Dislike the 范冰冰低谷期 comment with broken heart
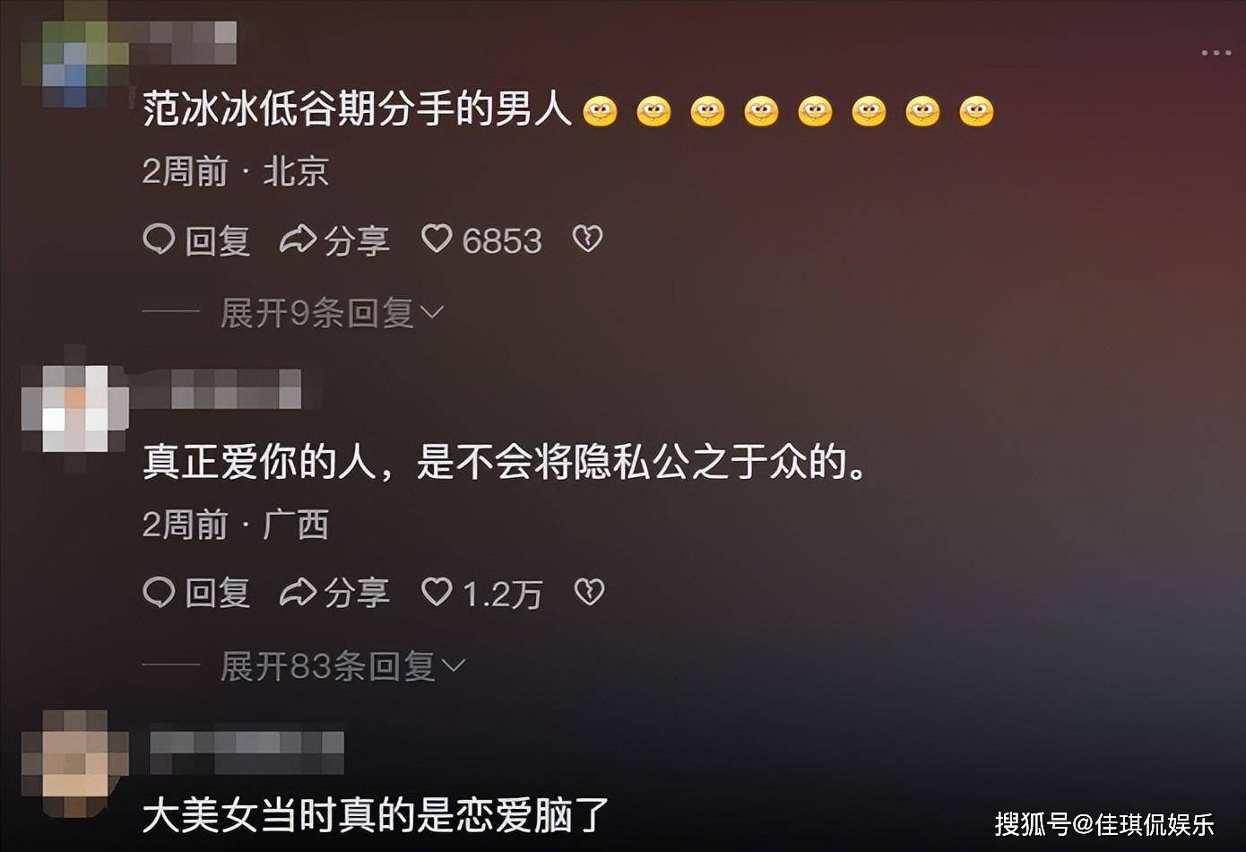Screen dimensions: 1246x852 587,239
